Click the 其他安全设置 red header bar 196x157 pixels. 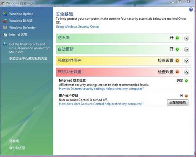click(x=123, y=72)
